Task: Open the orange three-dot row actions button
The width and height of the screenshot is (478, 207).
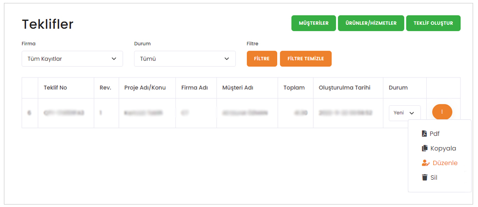Action: click(442, 112)
